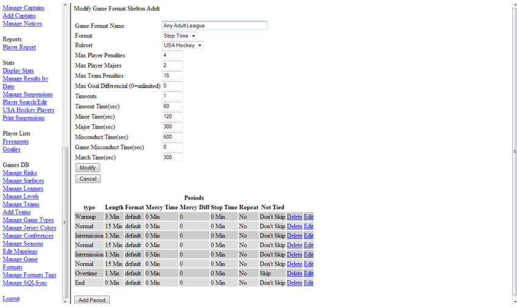
Task: Open Manage Jersey Colors link
Action: [29, 228]
